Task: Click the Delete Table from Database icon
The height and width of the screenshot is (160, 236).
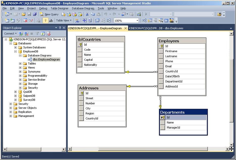Action: [25, 21]
